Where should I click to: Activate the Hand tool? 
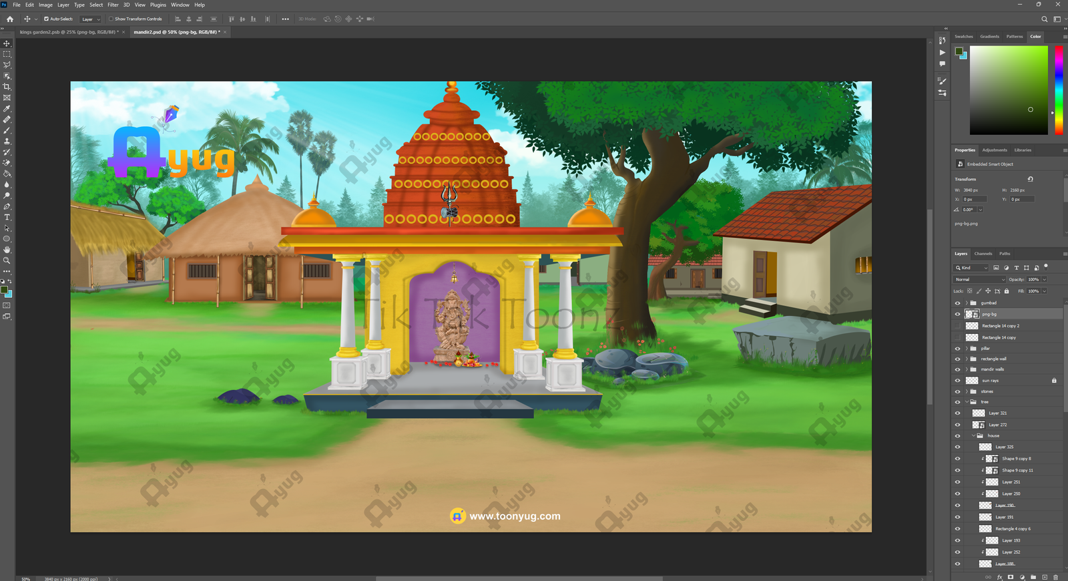point(7,250)
